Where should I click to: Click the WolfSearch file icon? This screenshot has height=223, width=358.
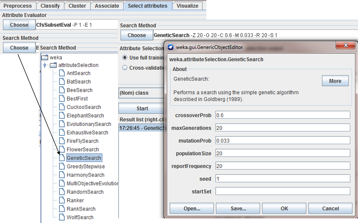tap(62, 217)
